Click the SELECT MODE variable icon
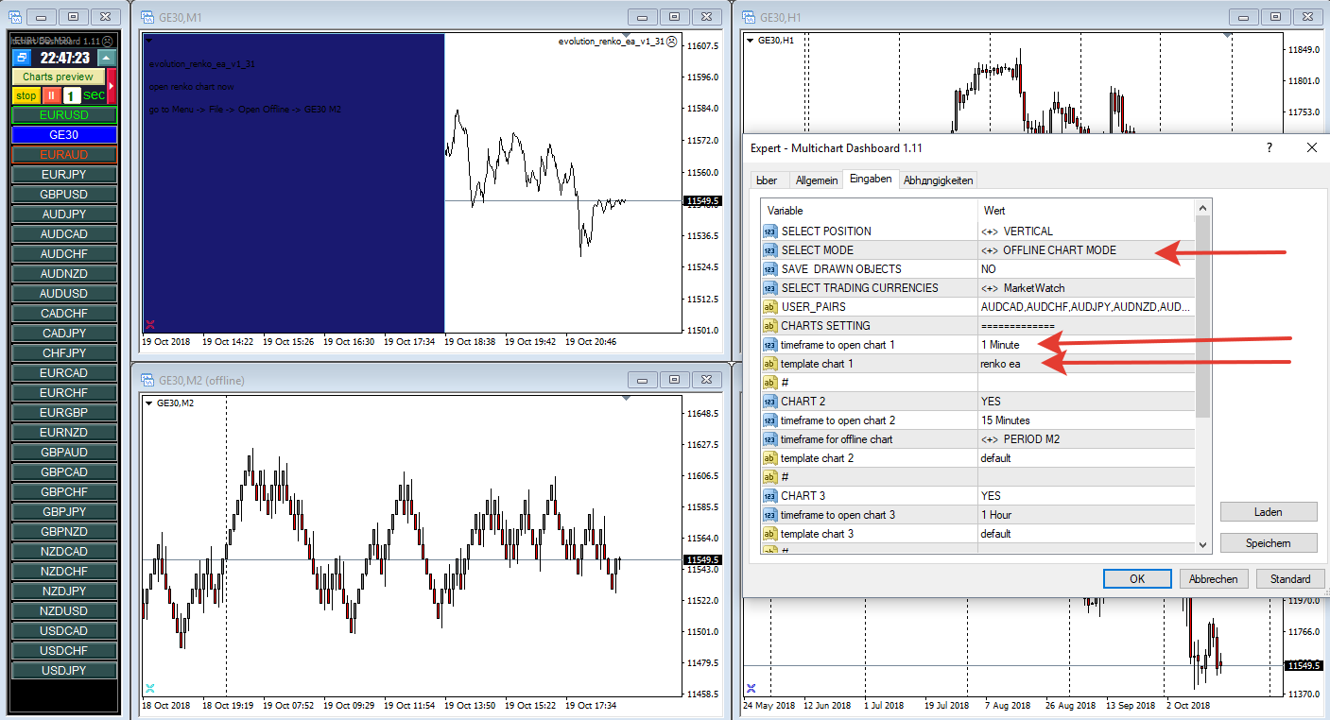Image resolution: width=1330 pixels, height=720 pixels. 769,250
